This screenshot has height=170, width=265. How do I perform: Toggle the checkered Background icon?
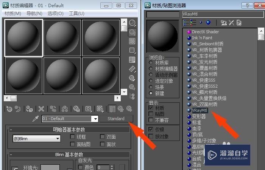coord(132,41)
